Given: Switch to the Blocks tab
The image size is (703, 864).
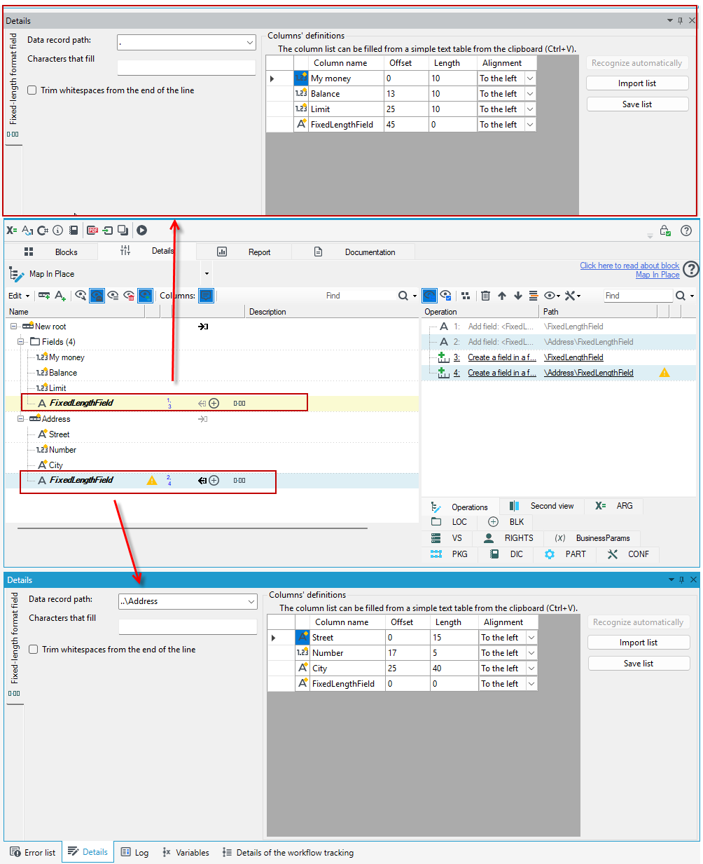Looking at the screenshot, I should pyautogui.click(x=51, y=252).
